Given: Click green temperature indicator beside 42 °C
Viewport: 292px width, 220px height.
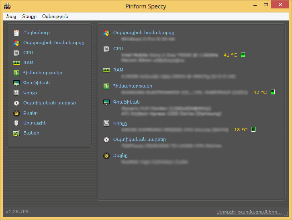Looking at the screenshot, I should (x=273, y=92).
